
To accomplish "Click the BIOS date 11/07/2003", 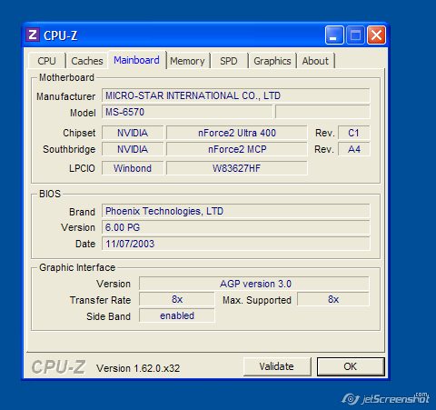I will (235, 244).
